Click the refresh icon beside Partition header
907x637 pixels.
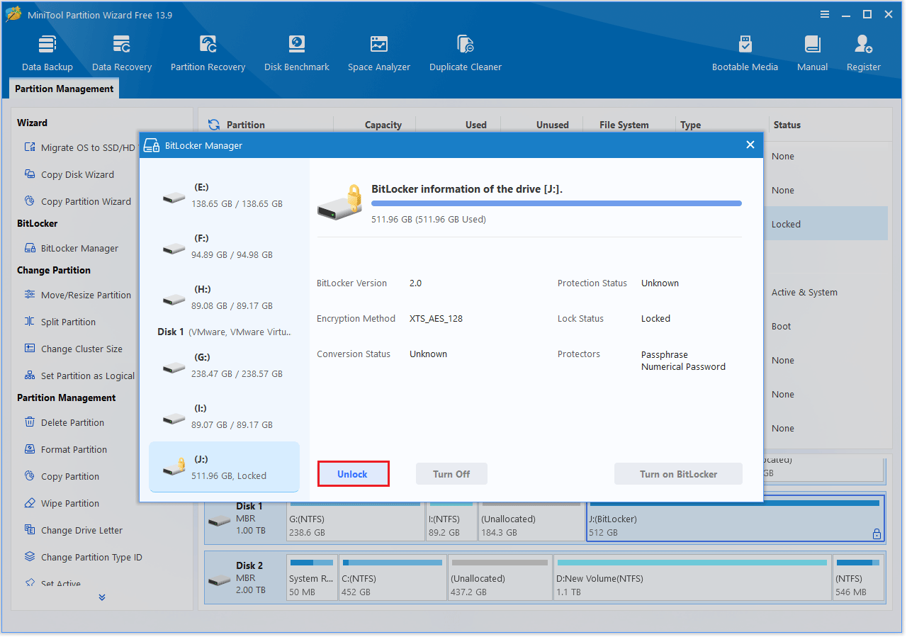pyautogui.click(x=213, y=125)
